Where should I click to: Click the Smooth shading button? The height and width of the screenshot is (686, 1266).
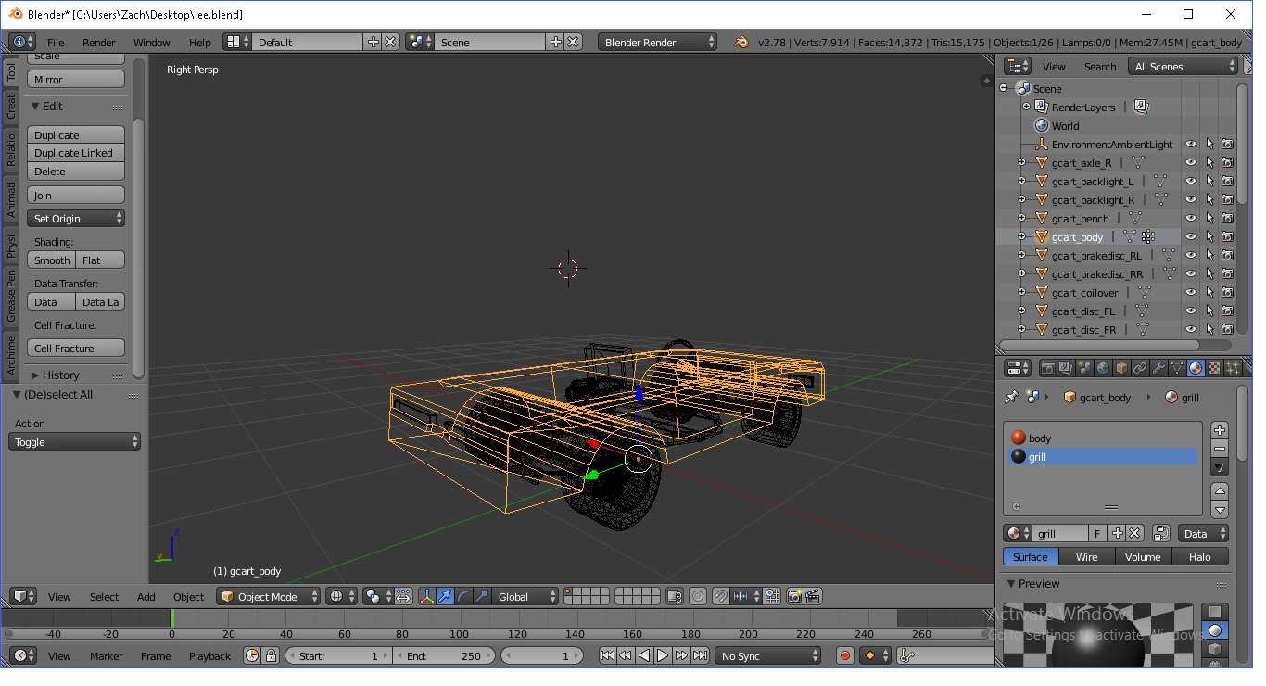click(x=51, y=260)
